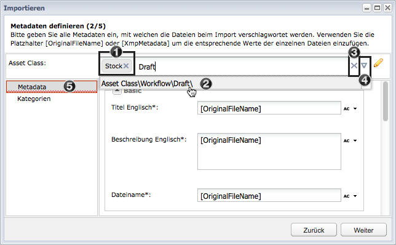The height and width of the screenshot is (245, 396).
Task: Click the Beschreibung Englisch text area
Action: tap(269, 151)
